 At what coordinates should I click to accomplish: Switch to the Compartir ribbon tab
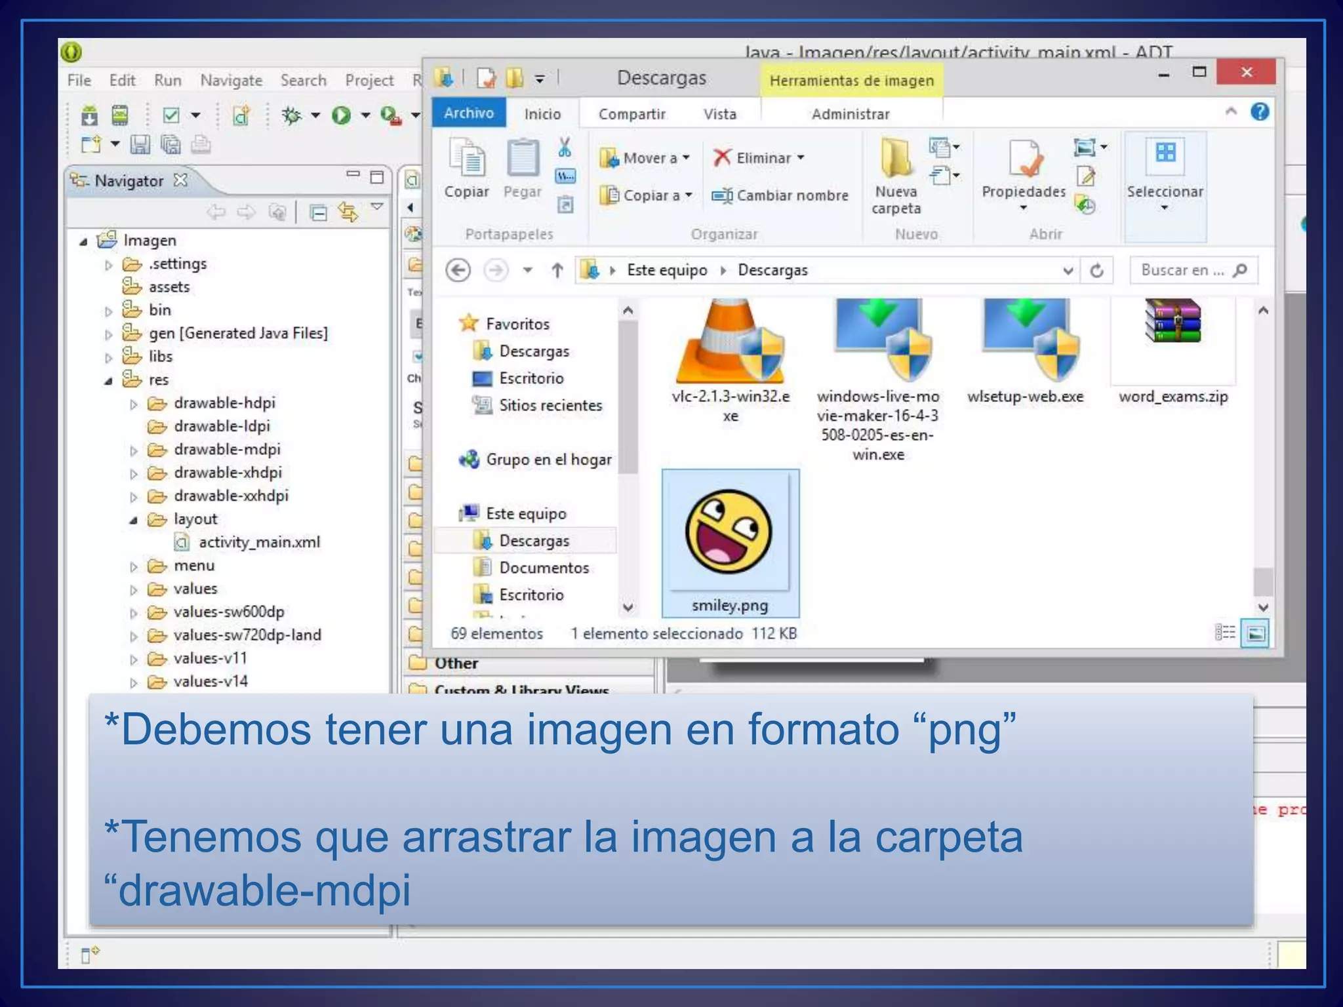point(631,114)
